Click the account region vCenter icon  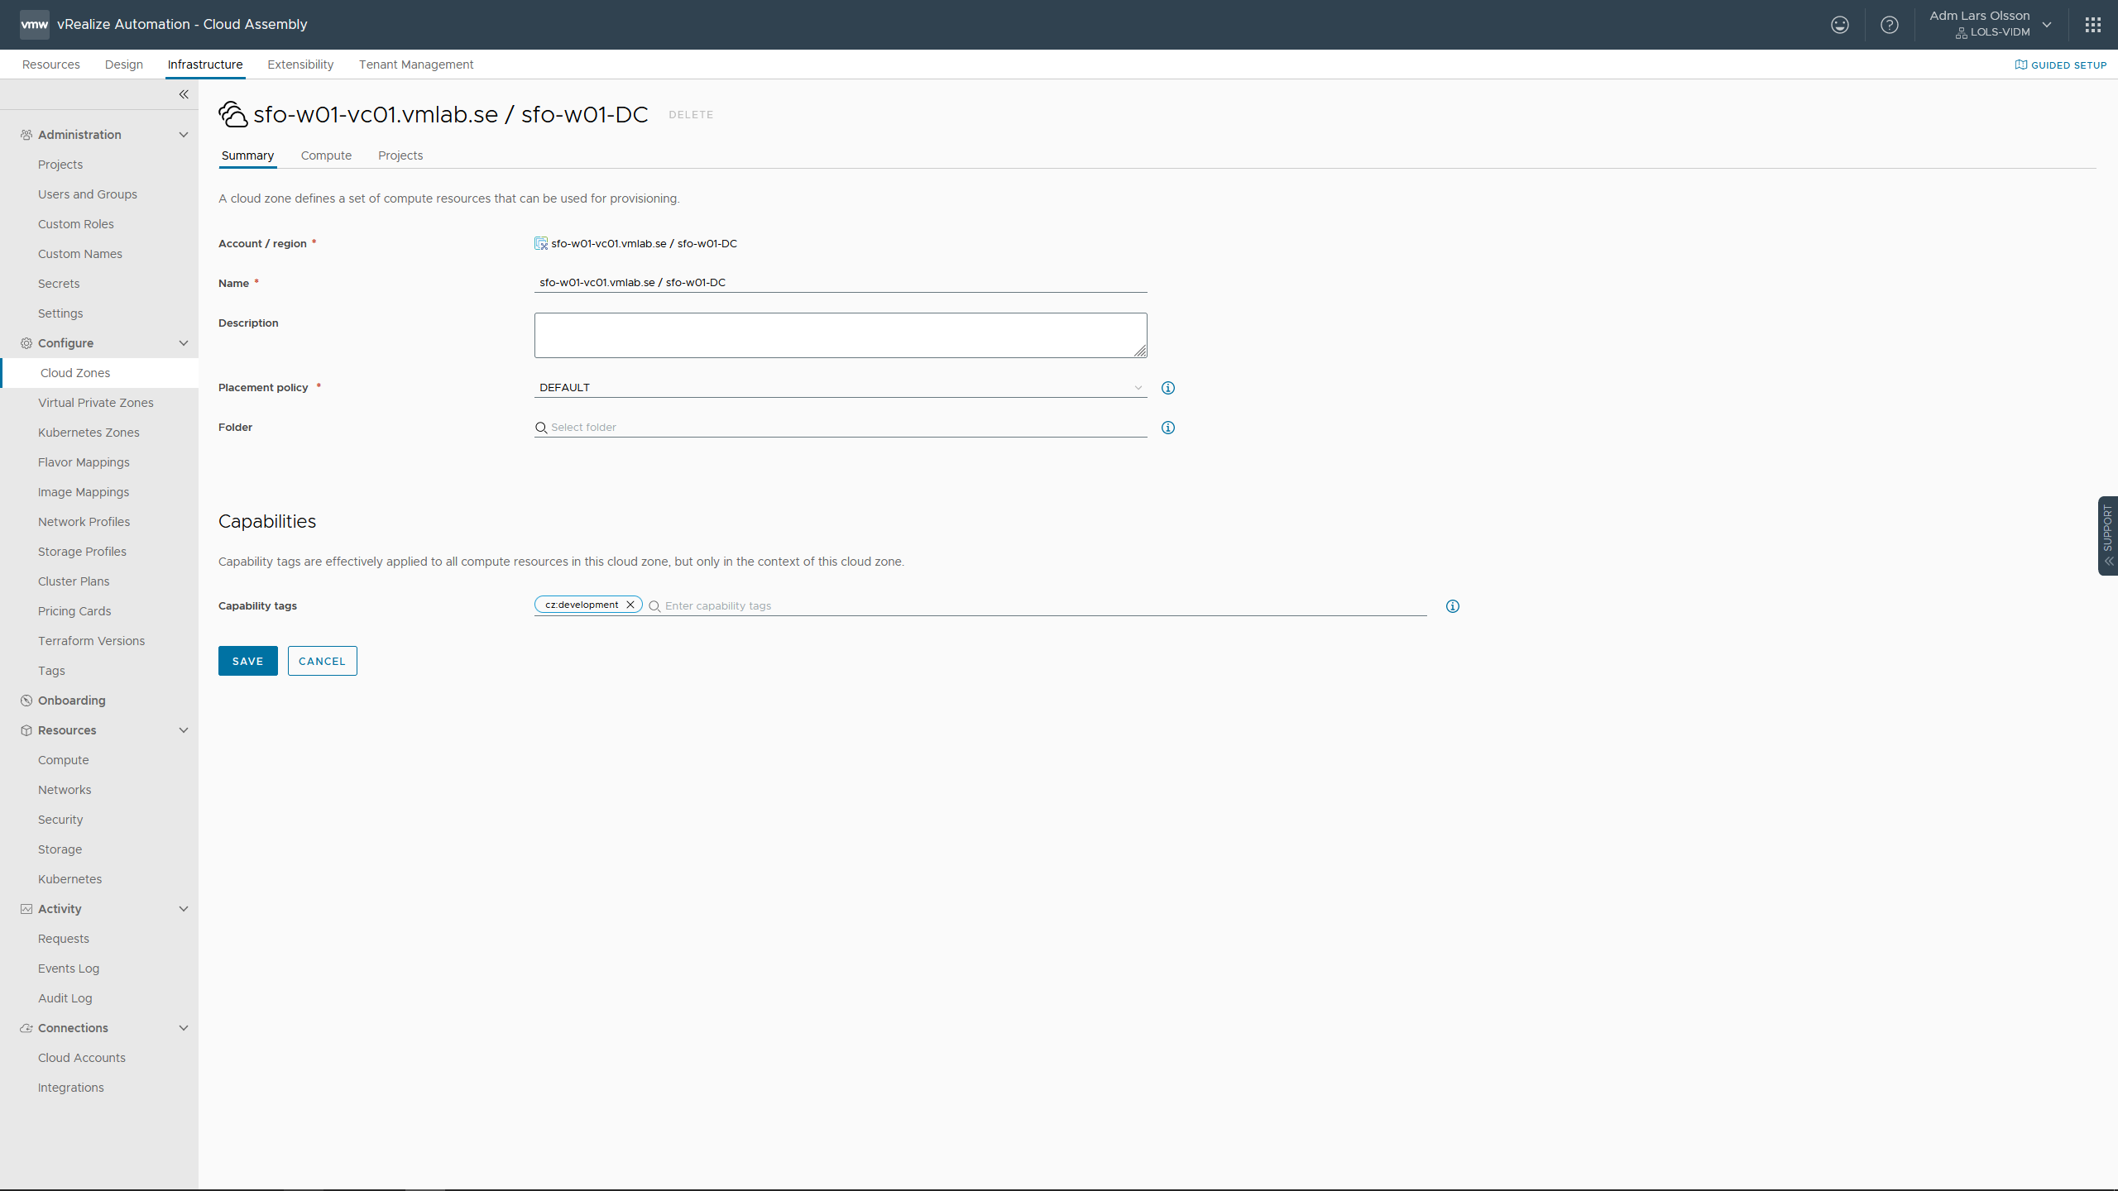click(x=541, y=243)
